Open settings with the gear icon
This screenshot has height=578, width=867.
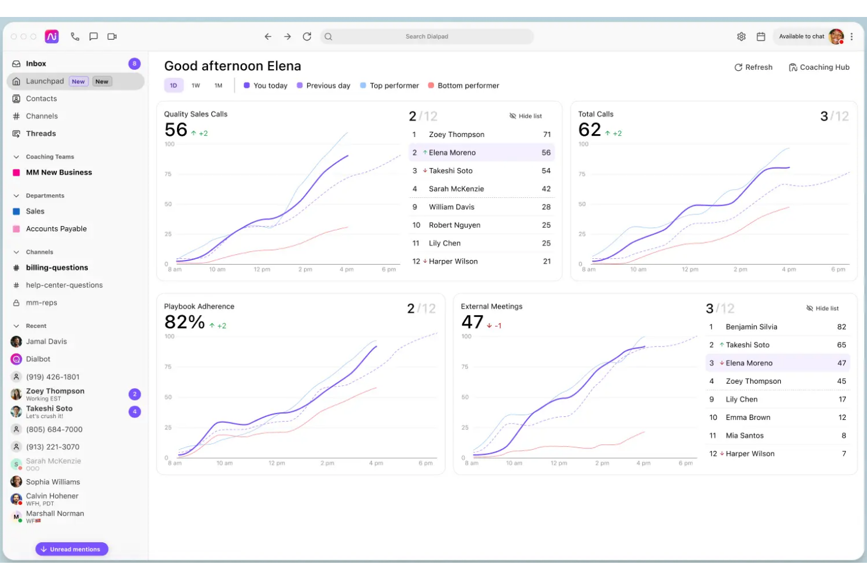pos(741,36)
